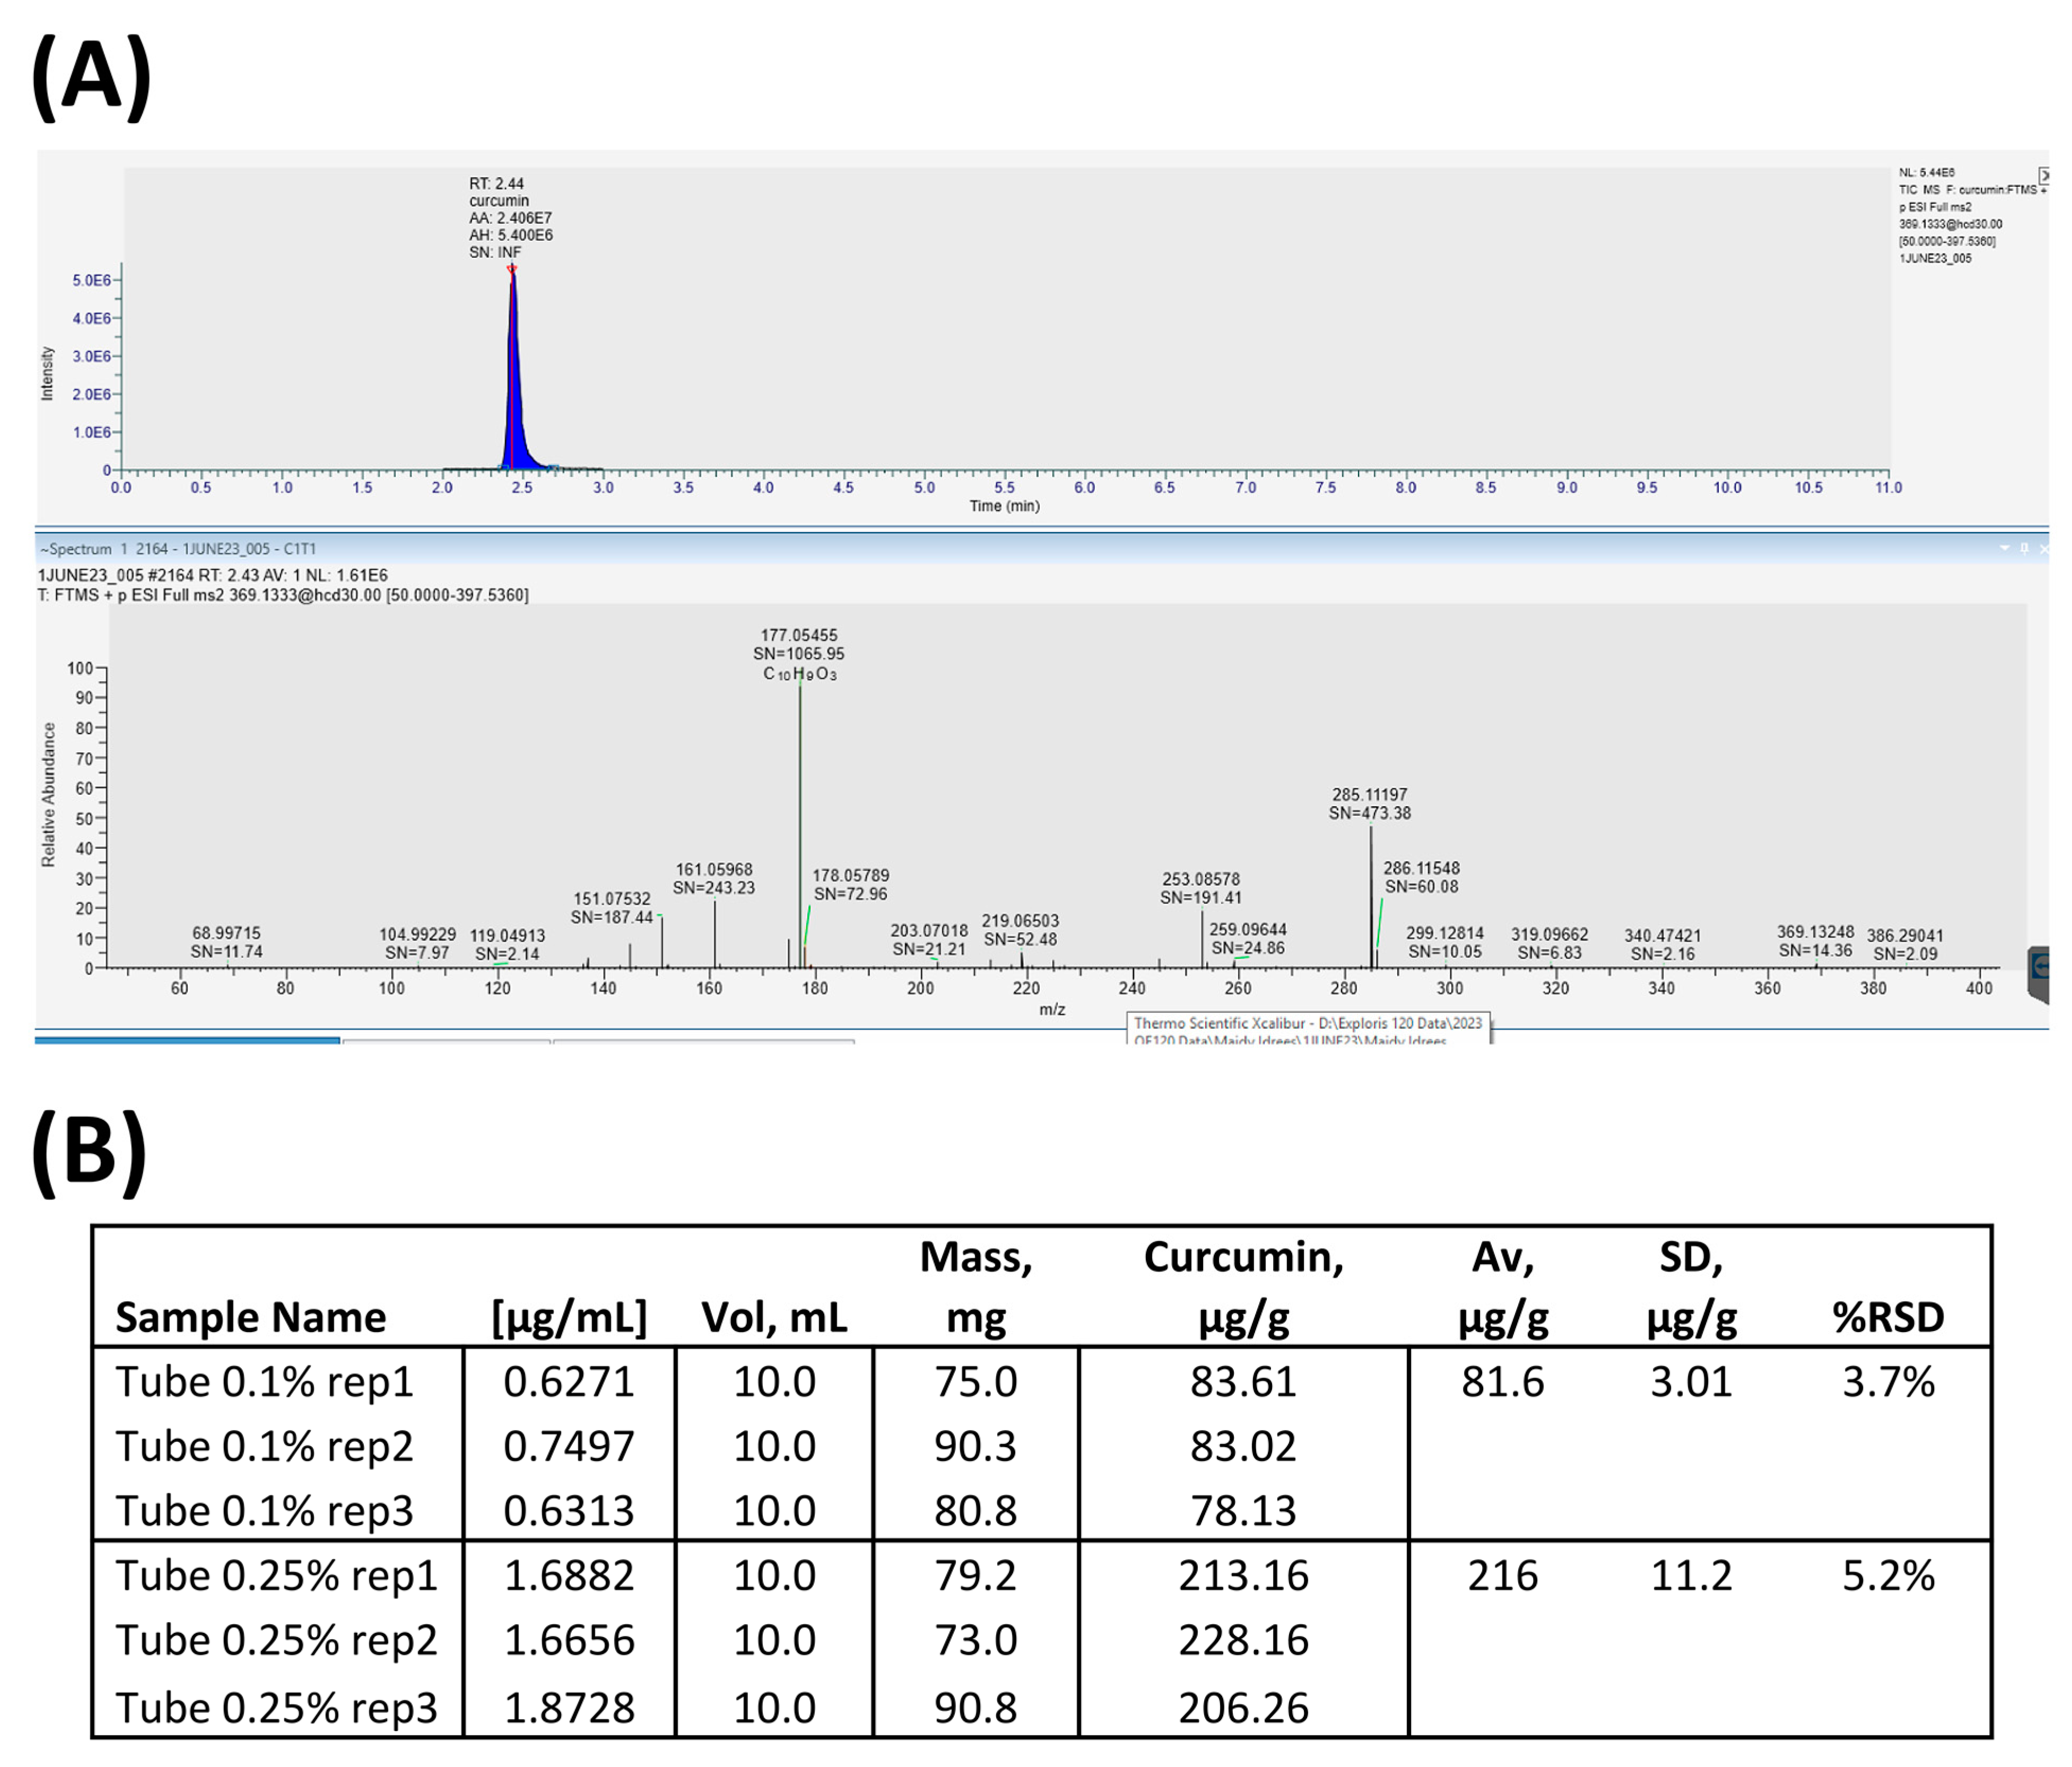The image size is (2072, 1767).
Task: Select the highlighted blue tab at the bottom left
Action: click(x=187, y=1041)
